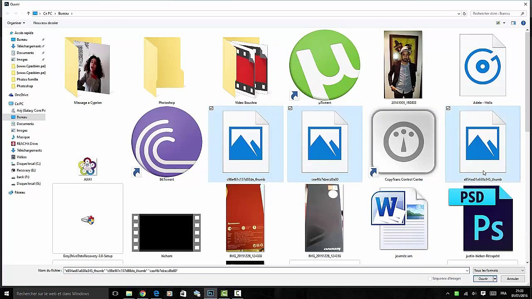
Task: Click Photoshop icon in the taskbar
Action: [210, 294]
